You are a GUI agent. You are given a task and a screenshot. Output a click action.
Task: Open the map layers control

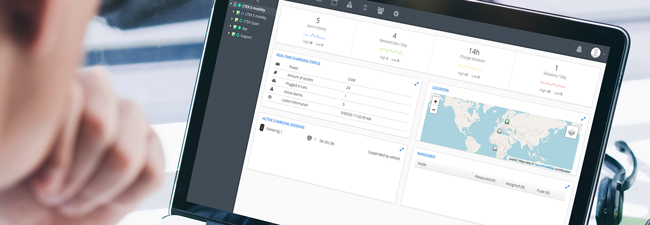pos(571,132)
